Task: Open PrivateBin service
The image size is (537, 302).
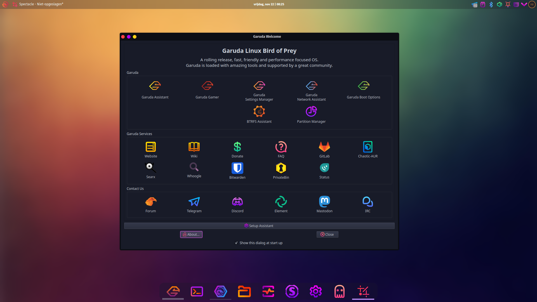Action: [x=281, y=171]
